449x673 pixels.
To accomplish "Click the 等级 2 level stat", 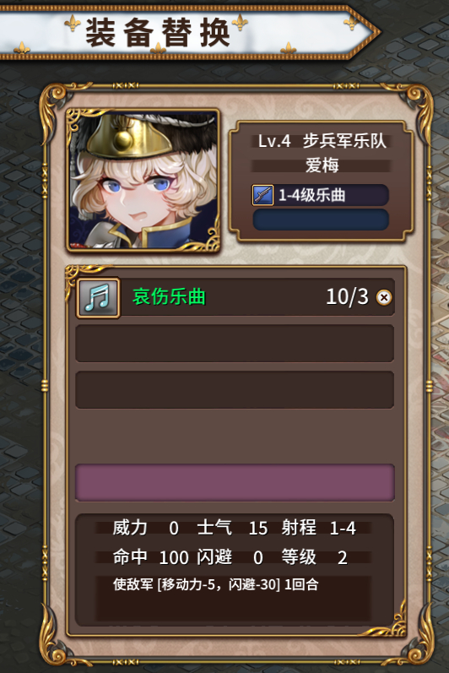I will tap(314, 557).
